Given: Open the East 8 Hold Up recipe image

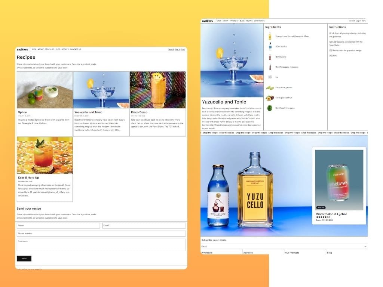Looking at the screenshot, I should point(45,155).
